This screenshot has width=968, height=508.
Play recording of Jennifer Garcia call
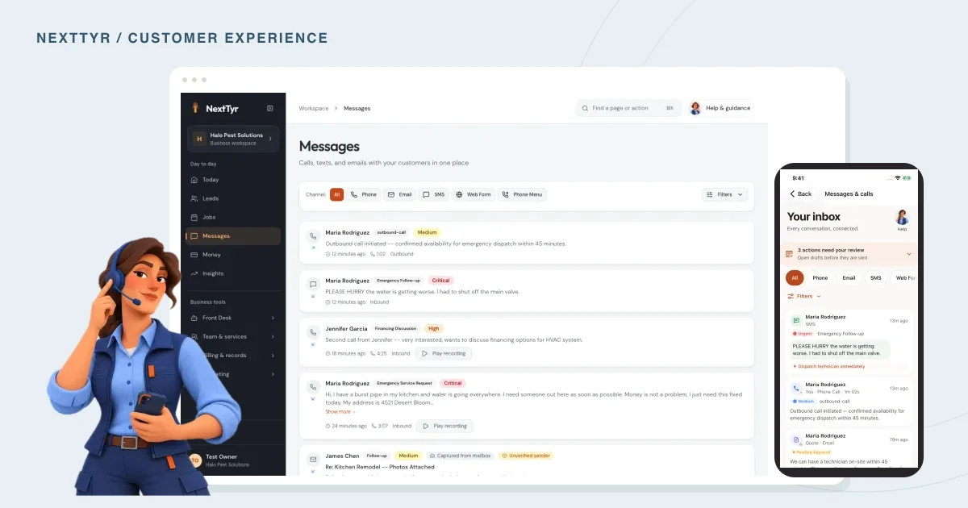pyautogui.click(x=444, y=353)
